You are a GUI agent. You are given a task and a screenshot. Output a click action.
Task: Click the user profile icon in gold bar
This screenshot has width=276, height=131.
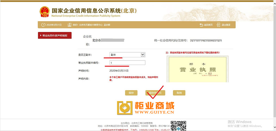coord(70,25)
